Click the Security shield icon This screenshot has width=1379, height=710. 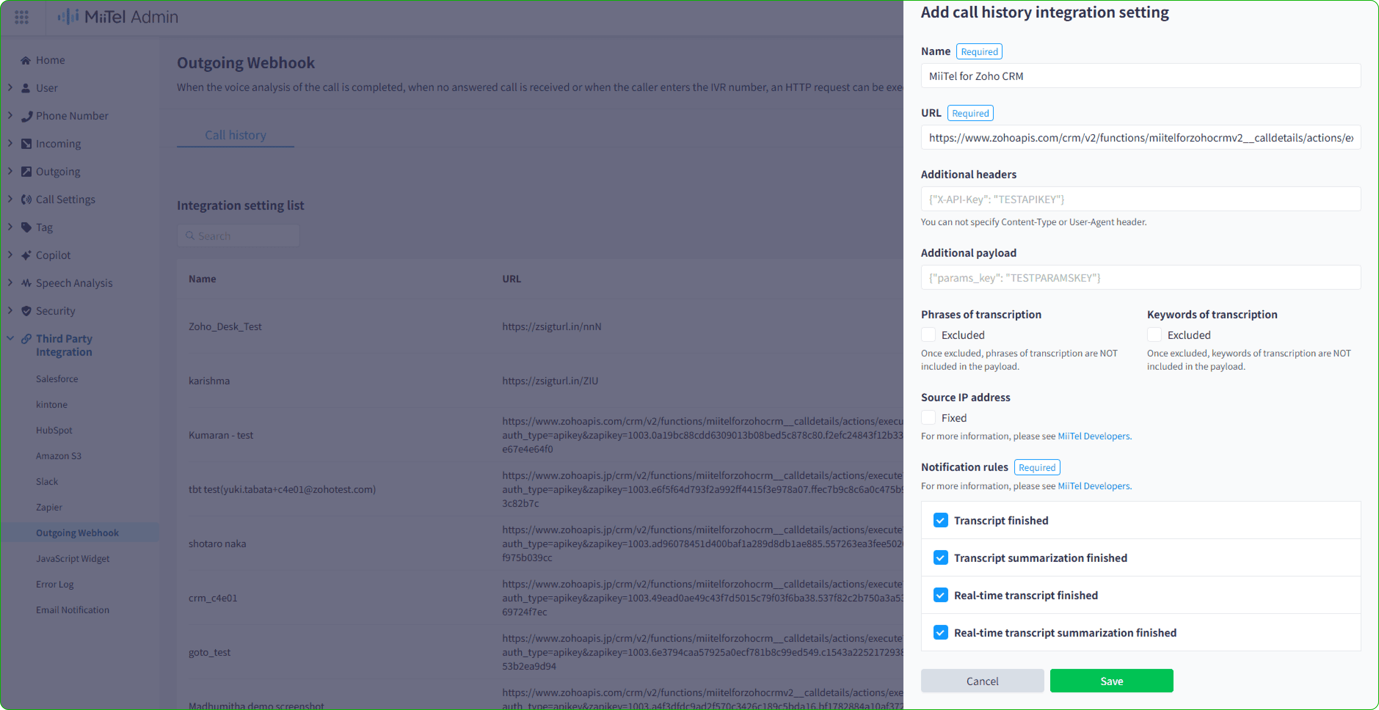(26, 310)
